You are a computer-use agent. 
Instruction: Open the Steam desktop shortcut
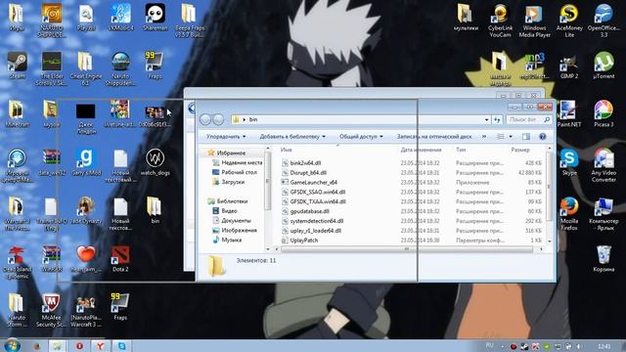point(17,66)
